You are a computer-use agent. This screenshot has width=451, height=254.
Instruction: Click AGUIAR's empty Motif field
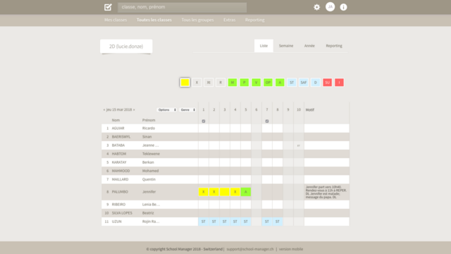pyautogui.click(x=327, y=128)
